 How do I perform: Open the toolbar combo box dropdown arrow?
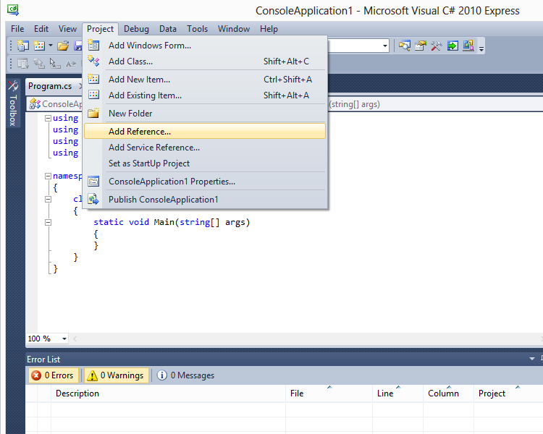[385, 46]
